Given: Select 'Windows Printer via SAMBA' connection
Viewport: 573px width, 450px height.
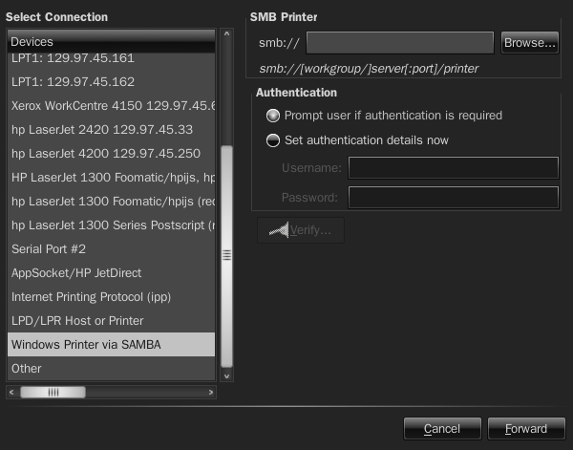Looking at the screenshot, I should (x=111, y=344).
